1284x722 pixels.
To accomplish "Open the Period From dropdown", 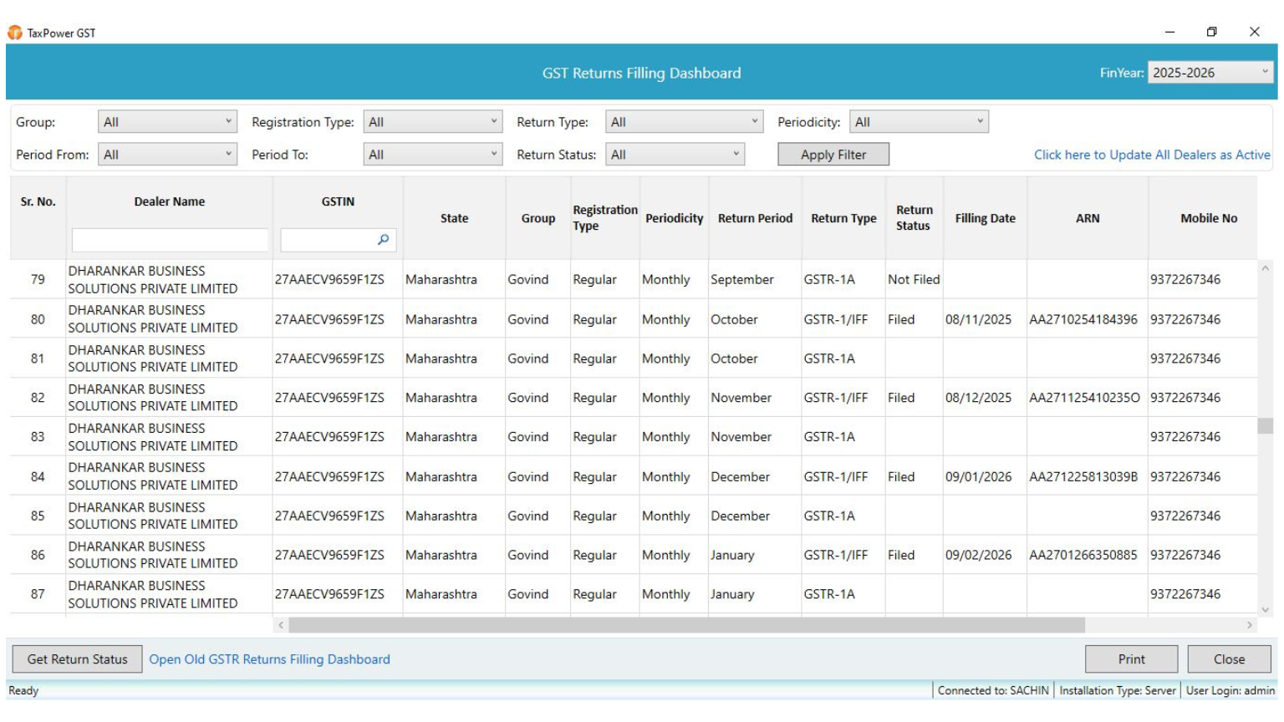I will (167, 155).
